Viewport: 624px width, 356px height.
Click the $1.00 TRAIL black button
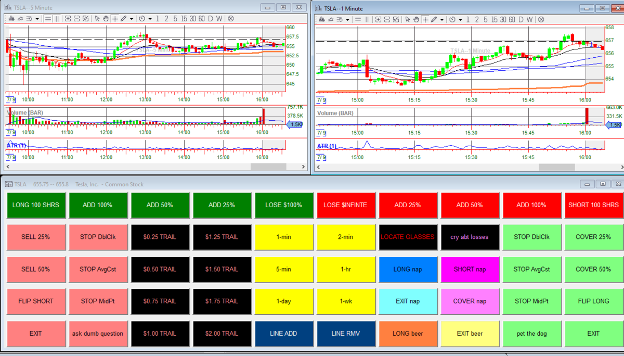click(160, 333)
